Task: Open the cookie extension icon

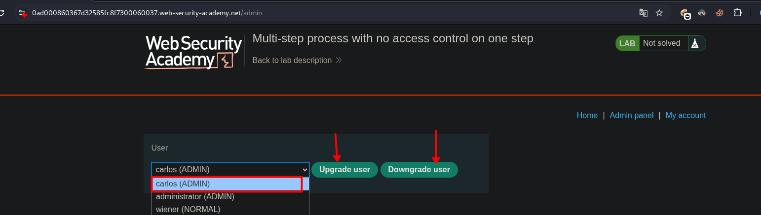Action: pyautogui.click(x=720, y=13)
